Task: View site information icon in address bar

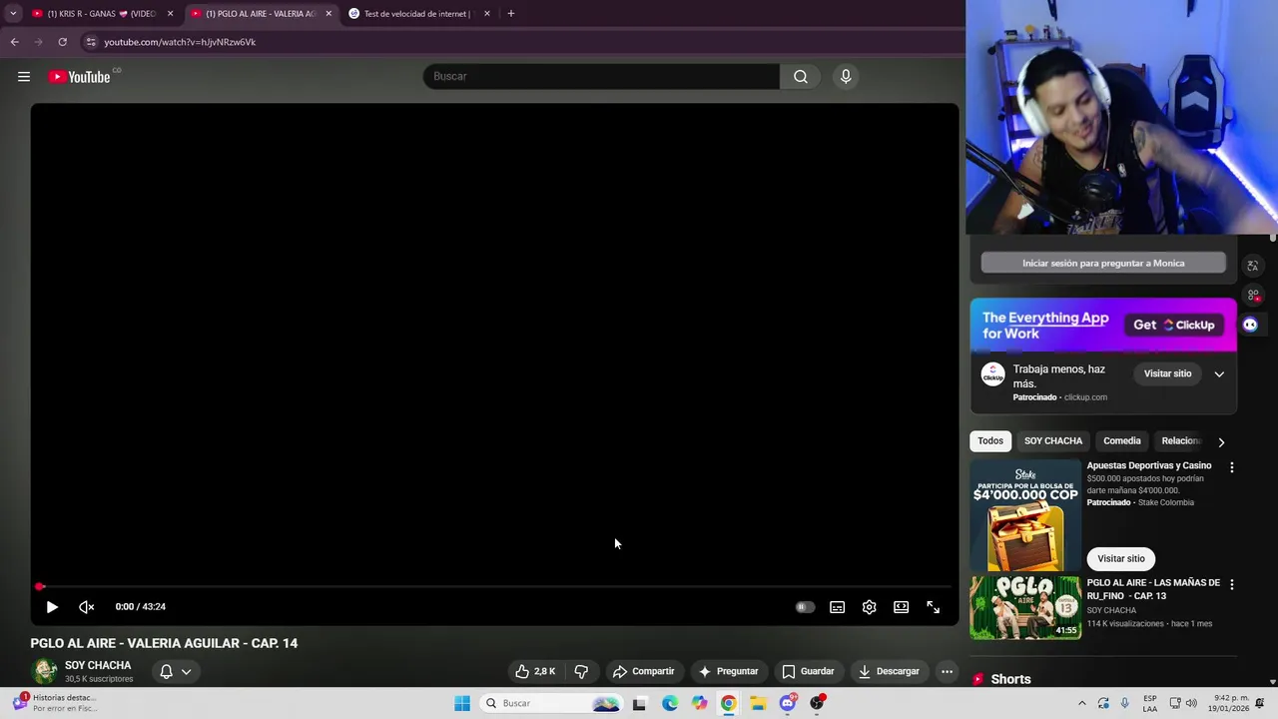Action: coord(90,42)
